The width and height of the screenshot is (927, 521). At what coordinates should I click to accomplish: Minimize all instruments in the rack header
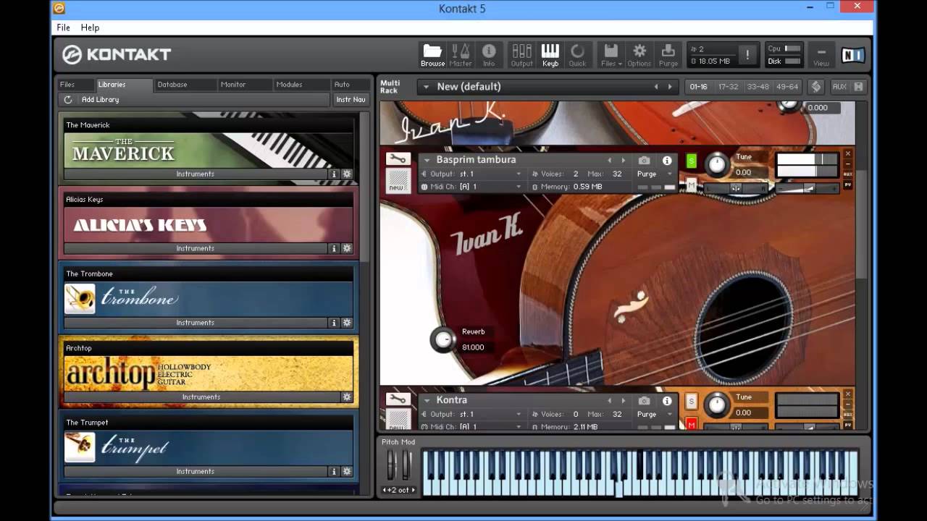(858, 87)
